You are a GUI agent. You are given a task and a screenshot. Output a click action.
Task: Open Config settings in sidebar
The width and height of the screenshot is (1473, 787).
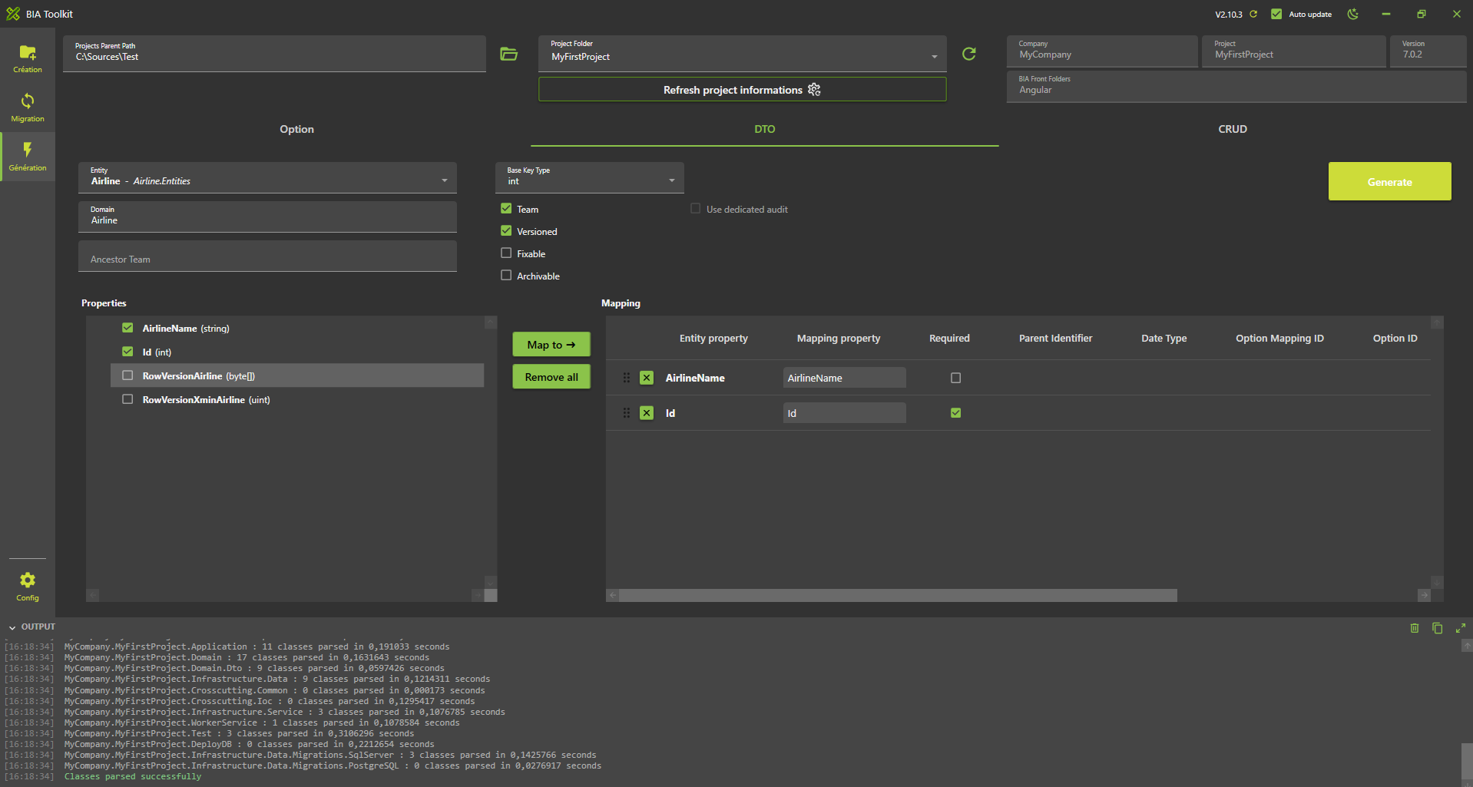coord(28,587)
